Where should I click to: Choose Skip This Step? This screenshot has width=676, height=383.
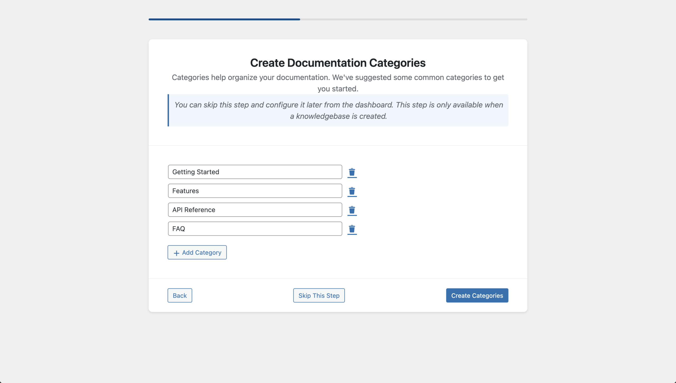(x=319, y=295)
